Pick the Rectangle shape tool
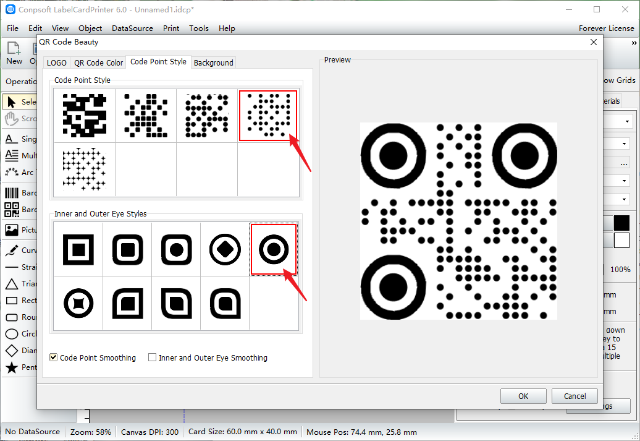 tap(20, 301)
